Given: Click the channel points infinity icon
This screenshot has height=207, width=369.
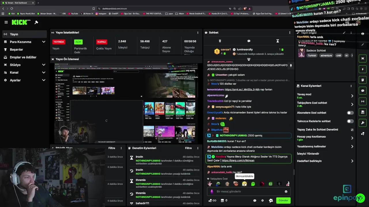Looking at the screenshot, I should pyautogui.click(x=212, y=200).
